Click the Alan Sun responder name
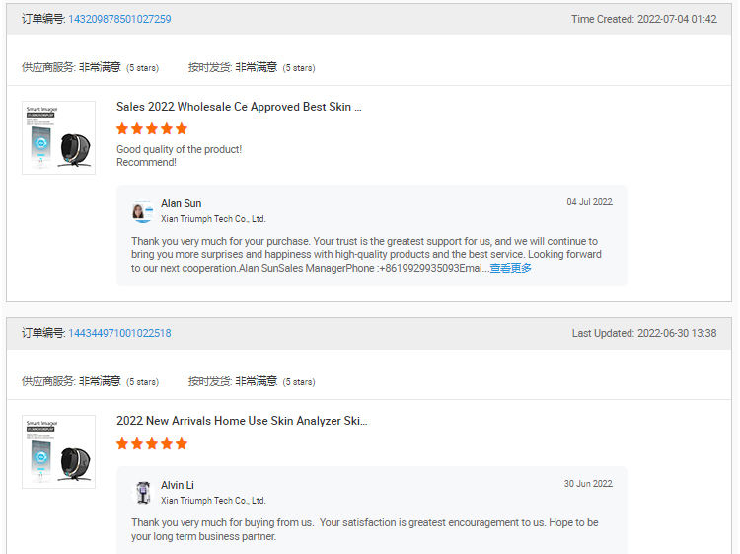This screenshot has width=740, height=554. [x=182, y=204]
